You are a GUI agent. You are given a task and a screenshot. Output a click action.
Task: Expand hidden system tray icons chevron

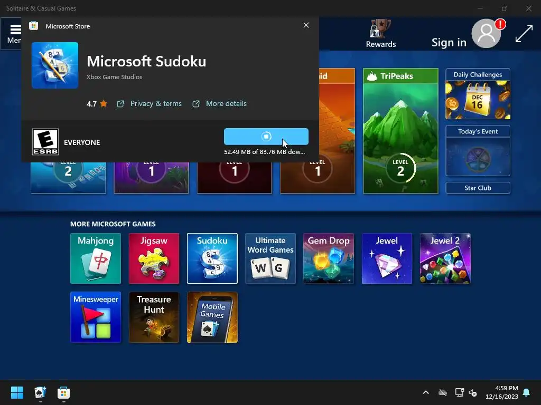click(426, 392)
